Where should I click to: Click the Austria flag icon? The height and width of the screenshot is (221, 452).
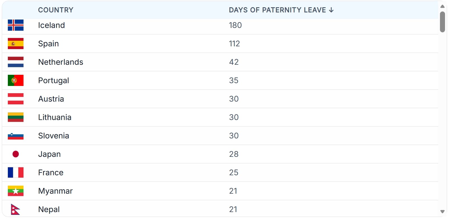[16, 99]
